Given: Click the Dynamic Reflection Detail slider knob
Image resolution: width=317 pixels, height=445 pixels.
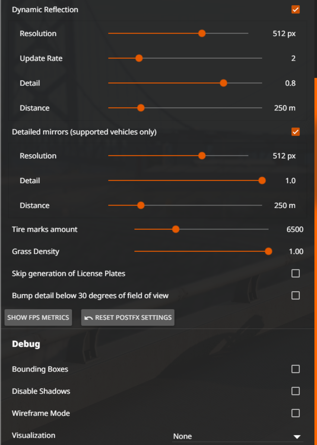Looking at the screenshot, I should tap(223, 83).
